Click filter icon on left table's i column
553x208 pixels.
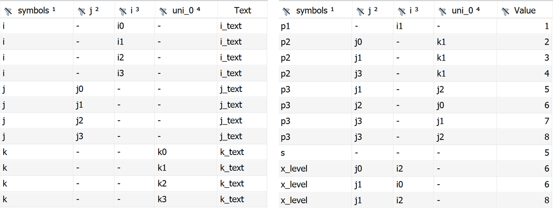[122, 11]
